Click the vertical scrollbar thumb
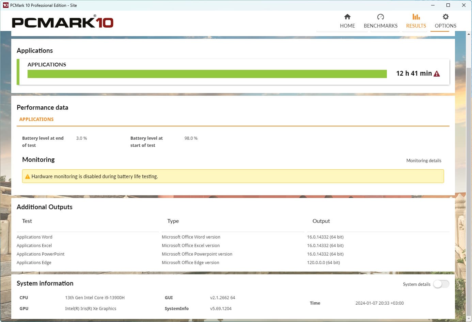Image resolution: width=472 pixels, height=322 pixels. pyautogui.click(x=469, y=191)
